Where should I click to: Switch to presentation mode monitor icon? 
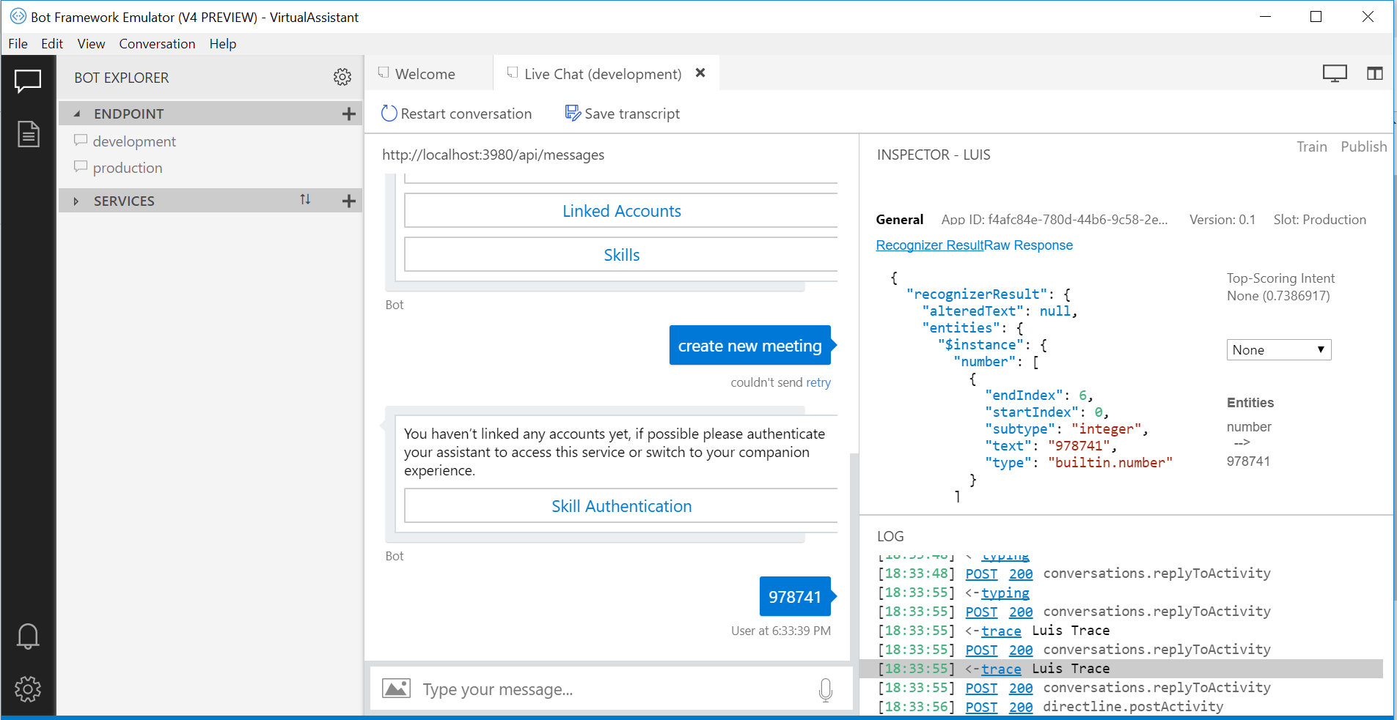coord(1335,73)
